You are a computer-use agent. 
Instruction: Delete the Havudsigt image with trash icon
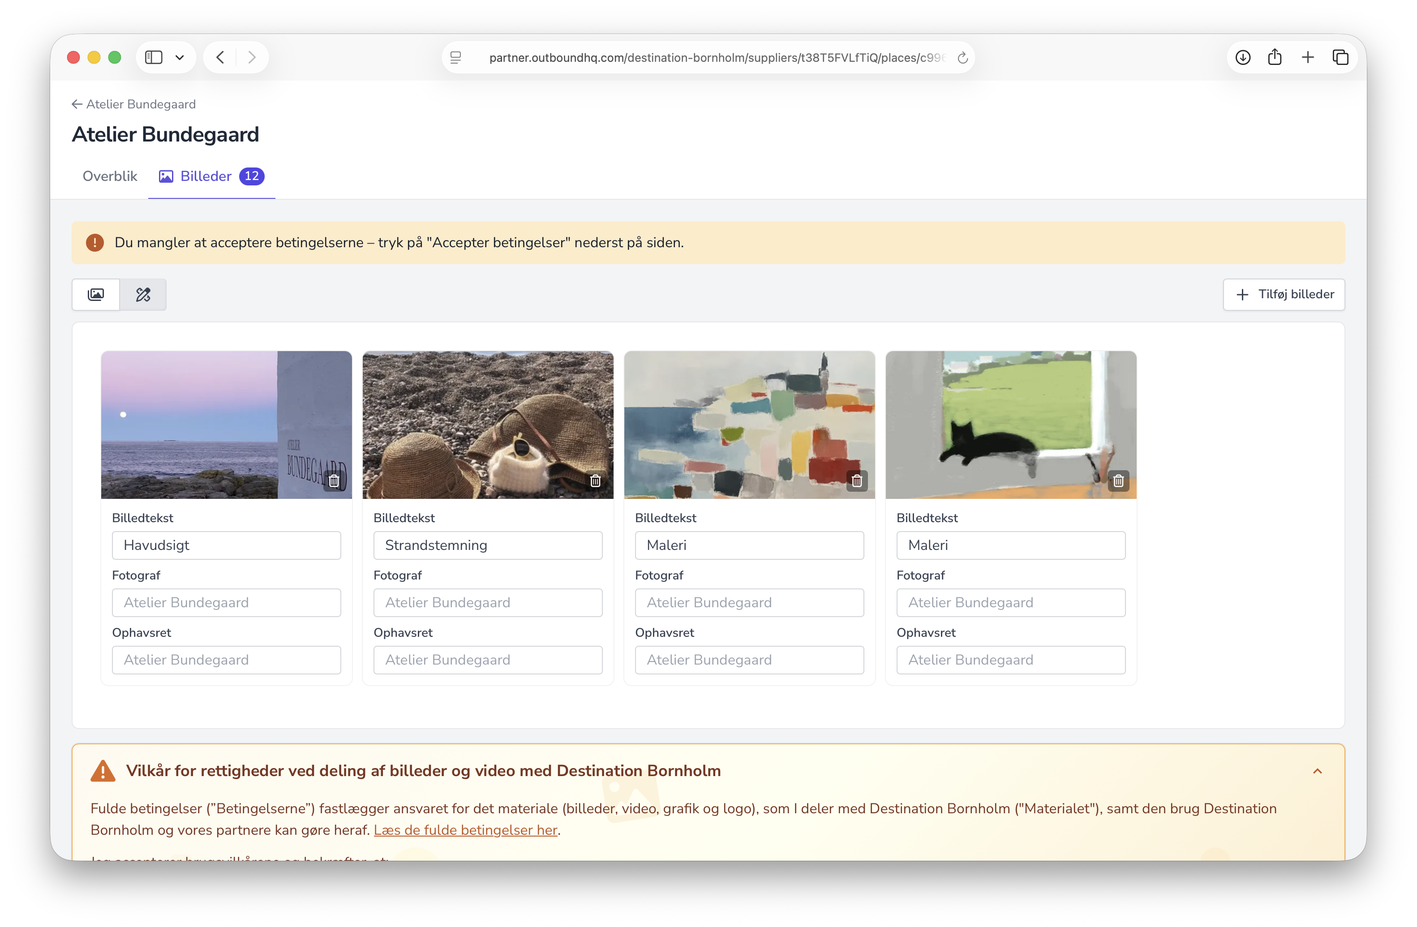[334, 481]
